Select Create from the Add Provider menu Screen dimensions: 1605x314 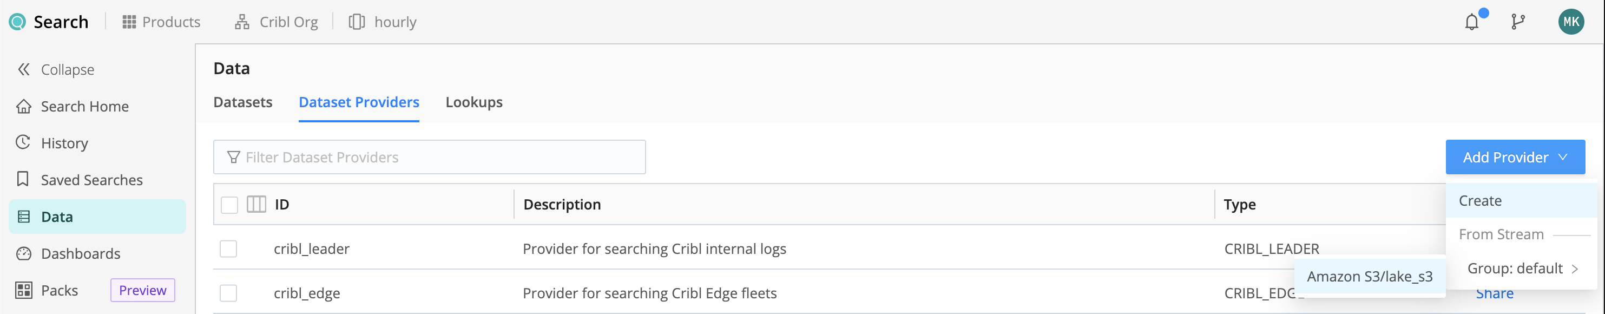(1480, 200)
